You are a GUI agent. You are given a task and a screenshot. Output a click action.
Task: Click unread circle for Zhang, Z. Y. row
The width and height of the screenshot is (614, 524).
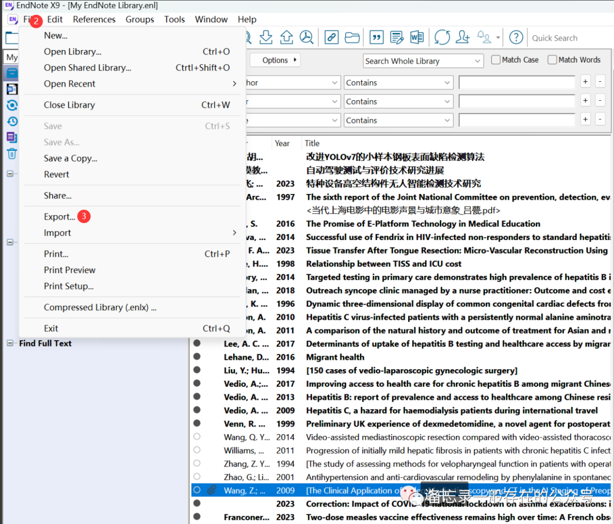tap(197, 463)
